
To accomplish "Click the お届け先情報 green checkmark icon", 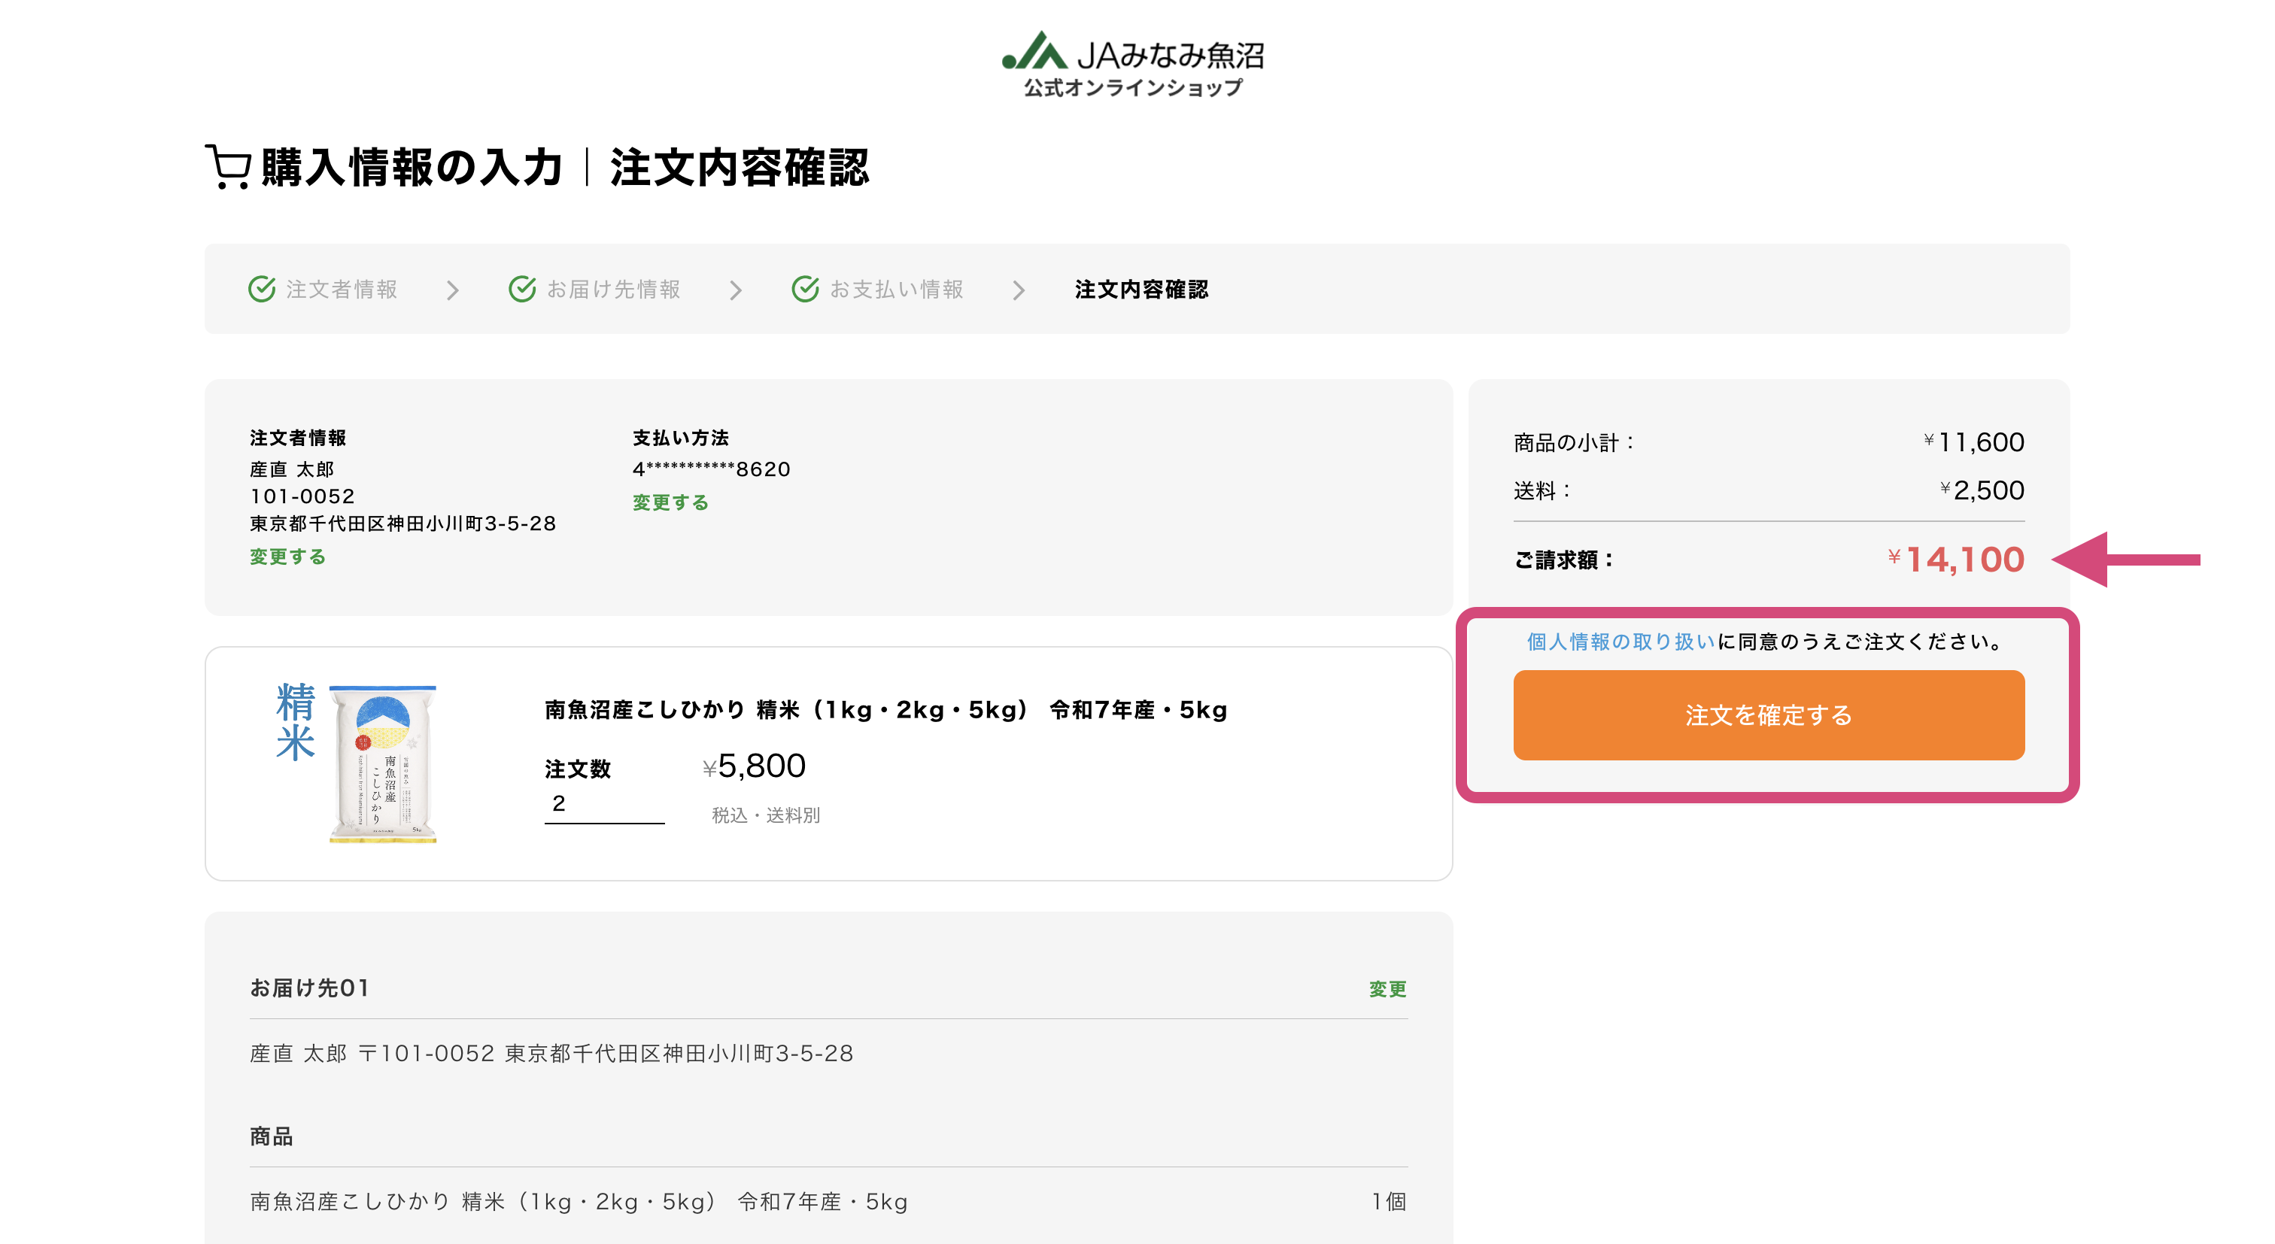I will pyautogui.click(x=522, y=289).
